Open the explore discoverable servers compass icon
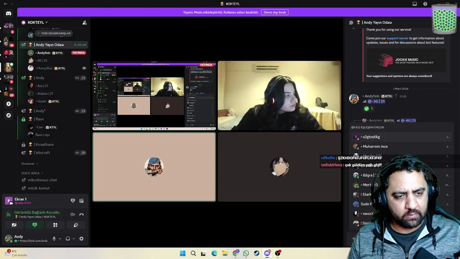This screenshot has height=259, width=460. pos(9,115)
